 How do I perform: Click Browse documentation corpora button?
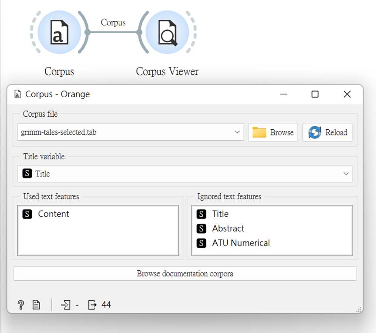(x=185, y=274)
